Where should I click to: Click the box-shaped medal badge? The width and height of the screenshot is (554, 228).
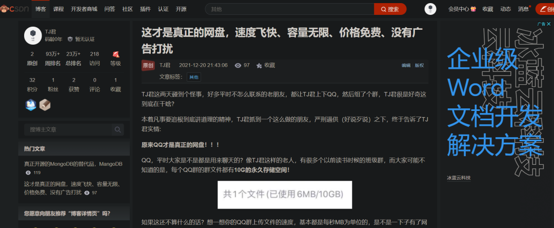45,105
